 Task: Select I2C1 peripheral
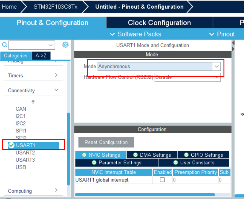point(21,116)
